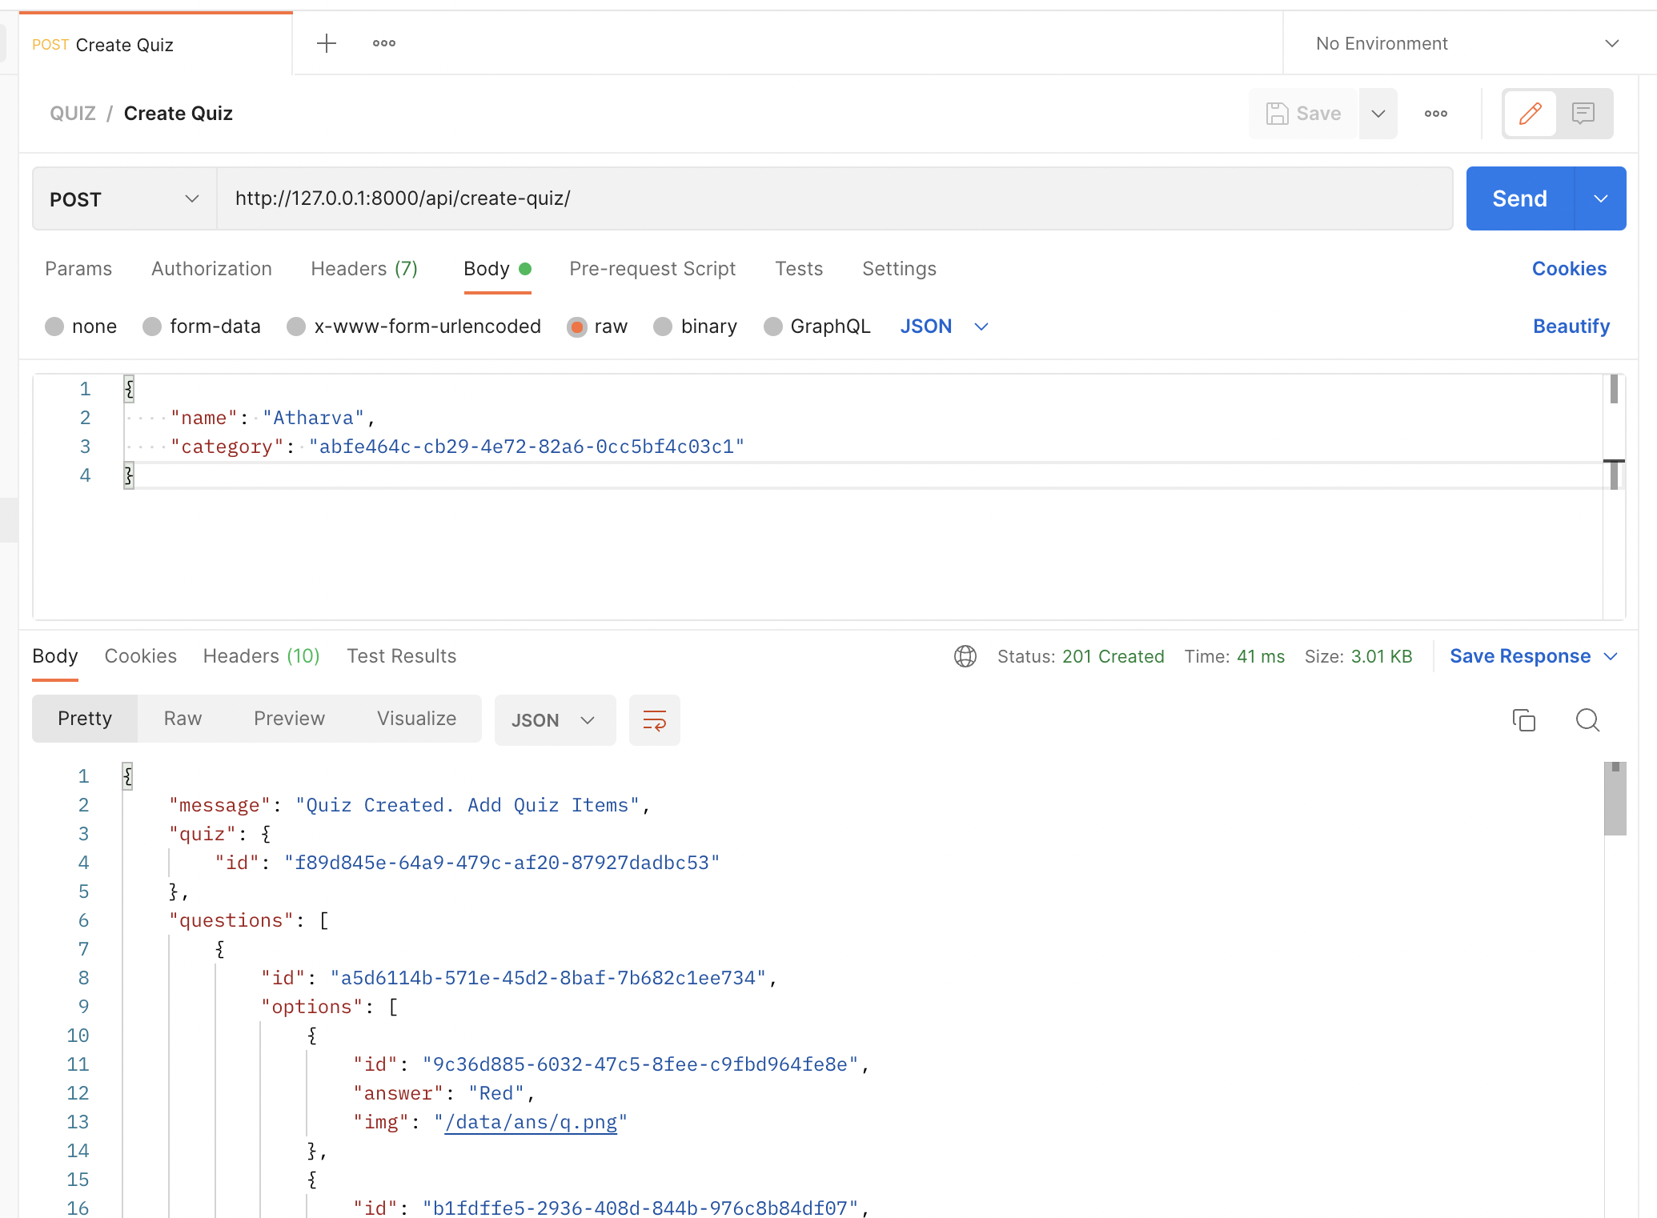1657x1218 pixels.
Task: Select the form-data body option
Action: (152, 327)
